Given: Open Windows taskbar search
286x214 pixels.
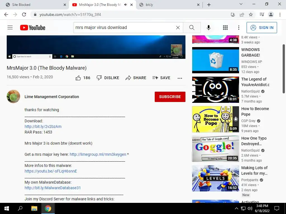Looking at the screenshot, I should [20, 208].
